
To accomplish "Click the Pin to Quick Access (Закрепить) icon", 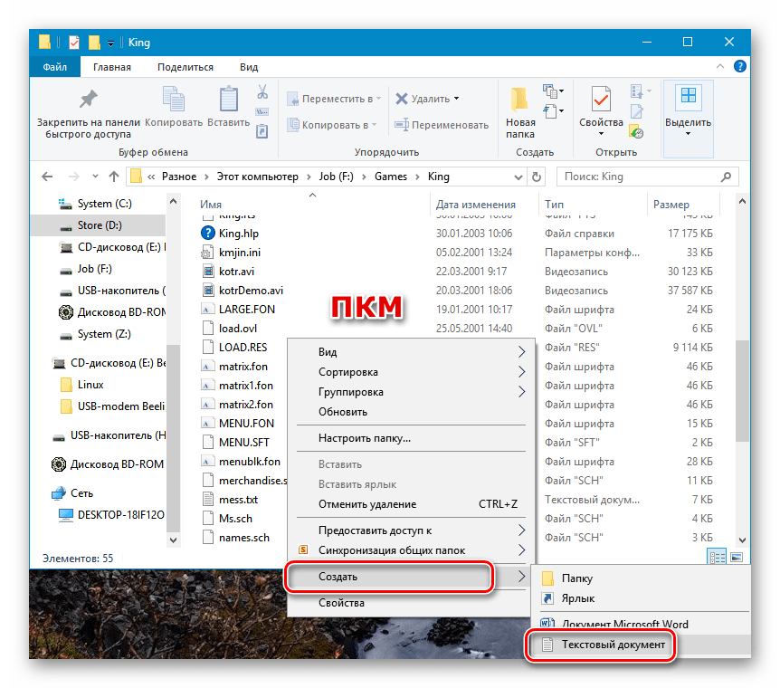I will coord(88,100).
